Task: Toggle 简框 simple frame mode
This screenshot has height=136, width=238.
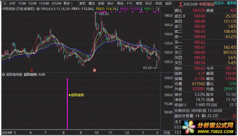Action: (x=139, y=3)
